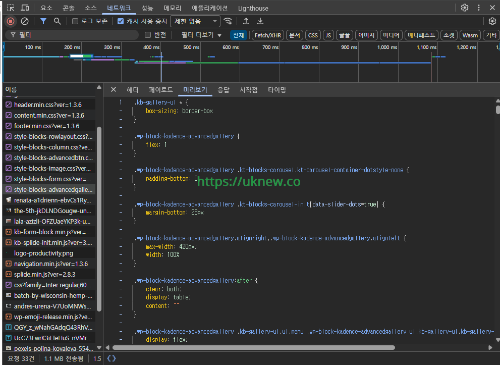Image resolution: width=500 pixels, height=365 pixels.
Task: Click the 필터 text input field
Action: (76, 35)
